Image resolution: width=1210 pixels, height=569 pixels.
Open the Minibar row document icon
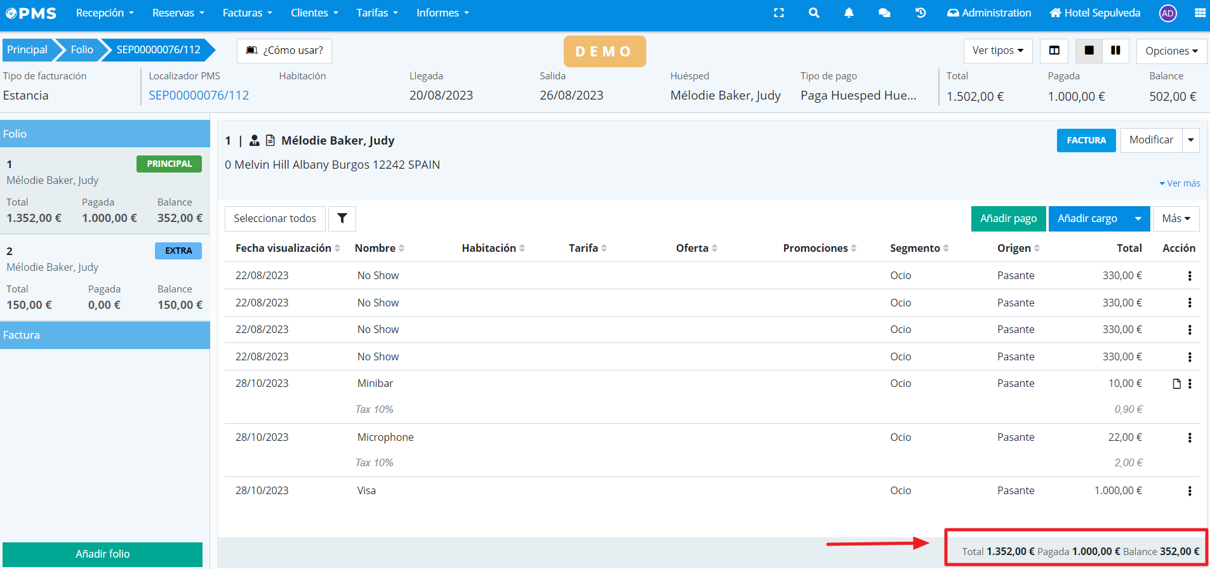[1176, 384]
